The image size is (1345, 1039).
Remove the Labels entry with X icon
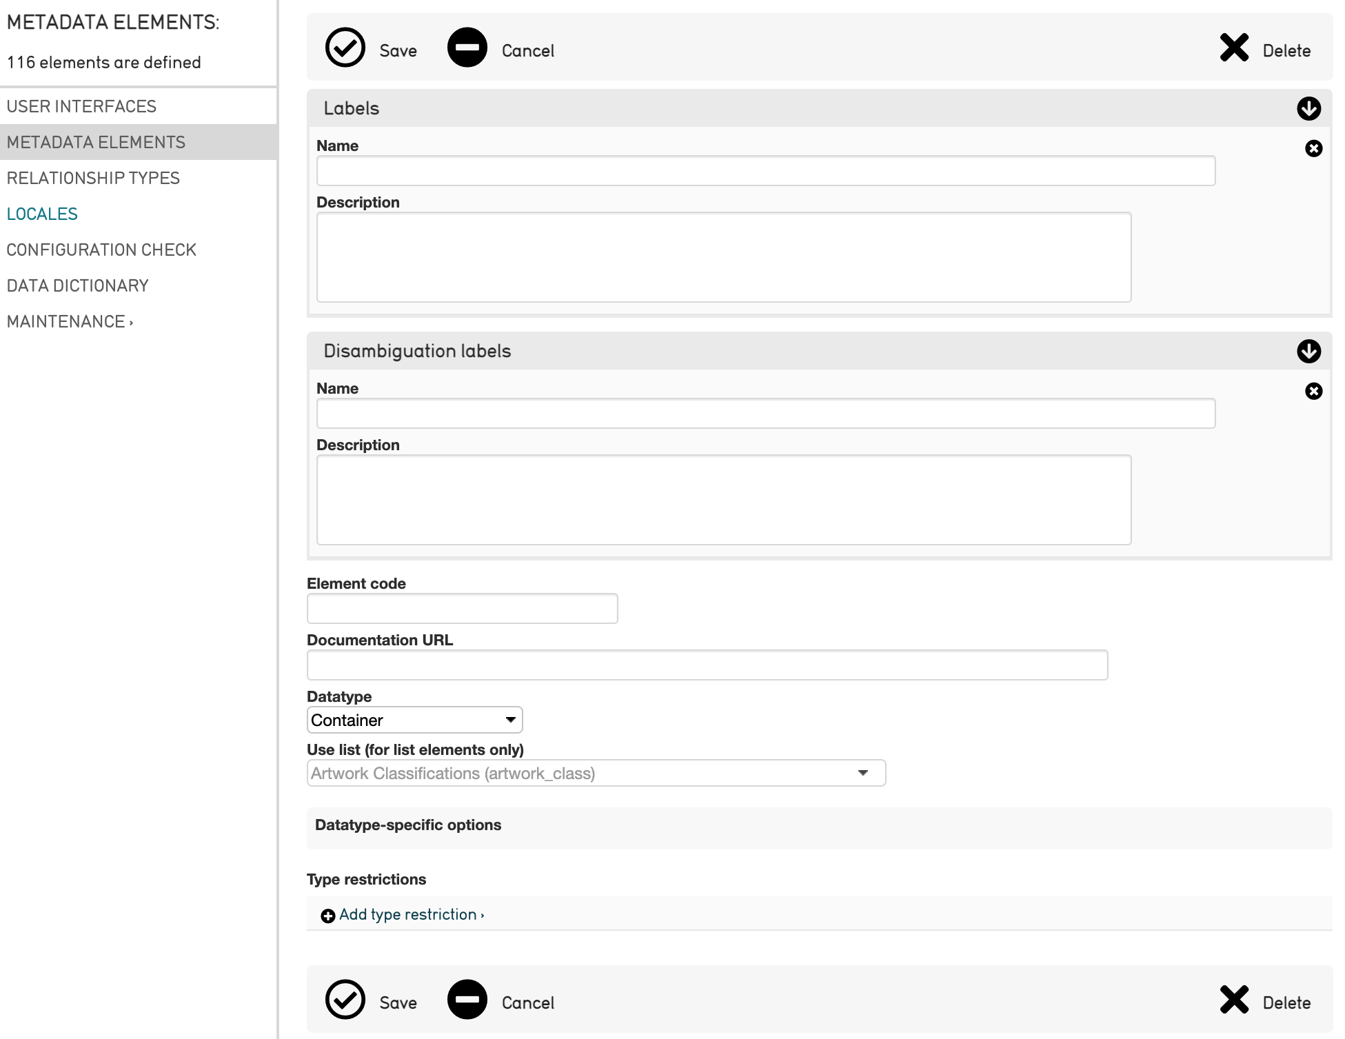(x=1313, y=148)
